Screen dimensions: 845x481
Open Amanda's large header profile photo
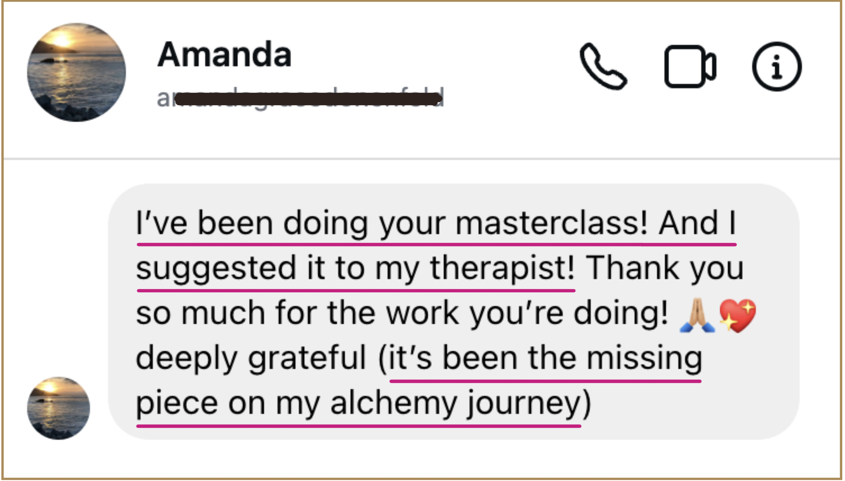[x=77, y=72]
